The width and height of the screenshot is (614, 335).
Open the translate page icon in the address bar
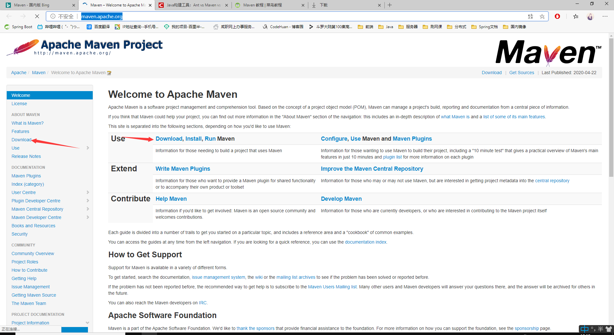pos(531,16)
